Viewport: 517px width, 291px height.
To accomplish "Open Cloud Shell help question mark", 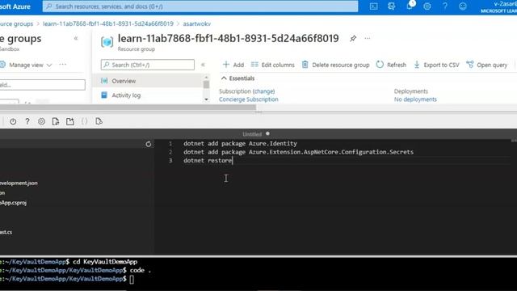I will (x=27, y=121).
